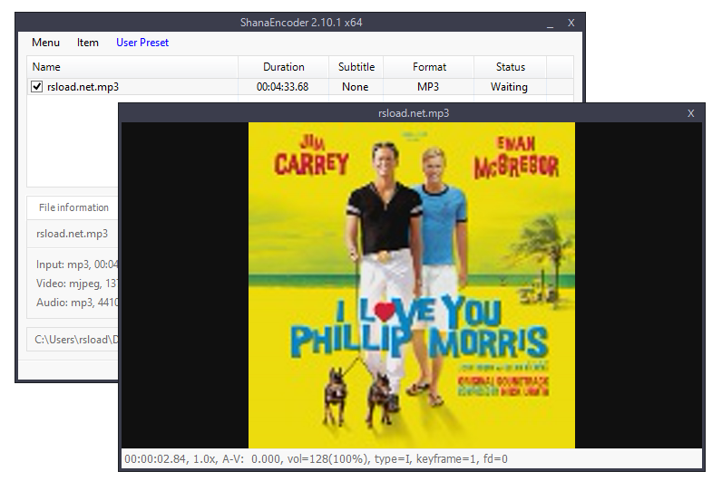Click duration value 00:04:33.68
The width and height of the screenshot is (722, 481).
(282, 87)
